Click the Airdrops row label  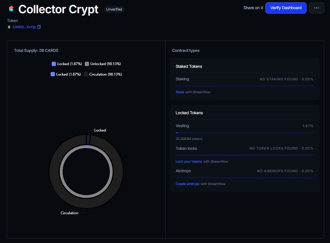click(183, 171)
